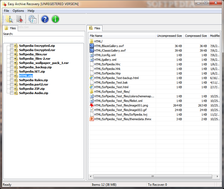Check the HTML.zip checkbox
Viewport: 224px width, 189px height.
12,76
